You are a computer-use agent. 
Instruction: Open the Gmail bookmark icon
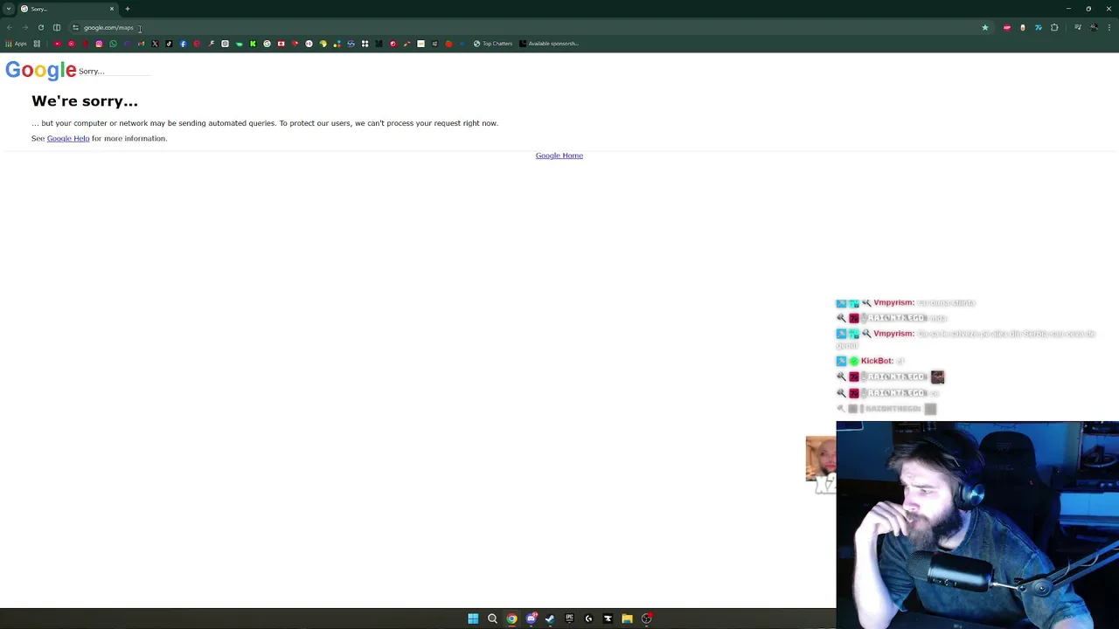[141, 44]
